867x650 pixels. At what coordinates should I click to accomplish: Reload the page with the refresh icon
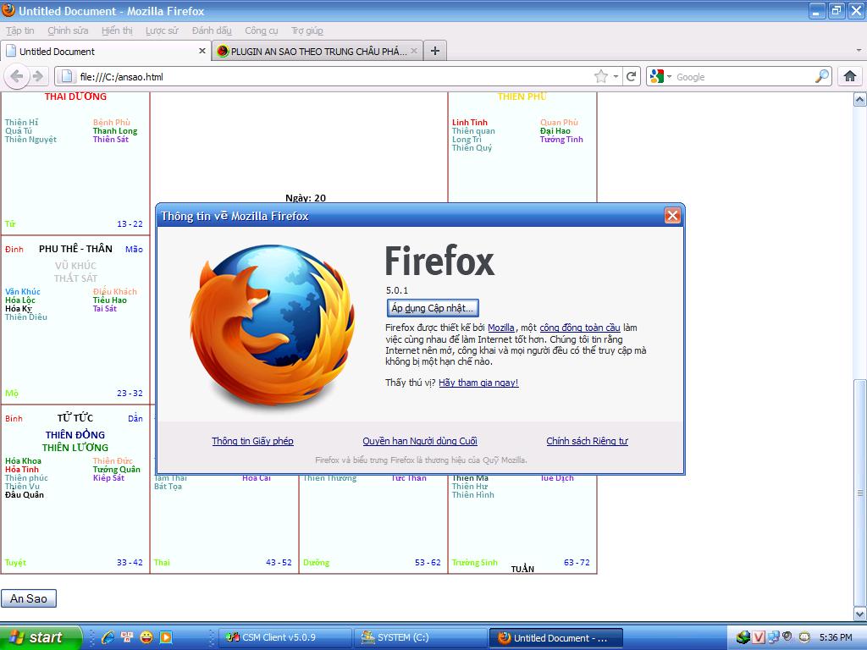631,76
